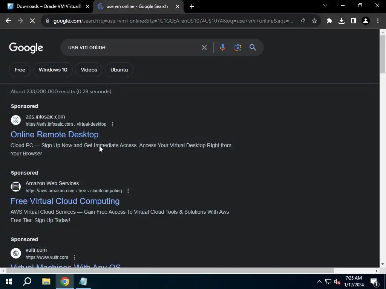
Task: Open Chrome three-dot menu
Action: [378, 21]
